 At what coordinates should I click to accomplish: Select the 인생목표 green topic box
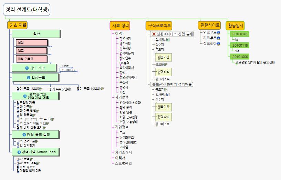click(x=36, y=77)
